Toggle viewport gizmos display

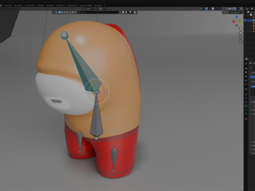coord(207,8)
